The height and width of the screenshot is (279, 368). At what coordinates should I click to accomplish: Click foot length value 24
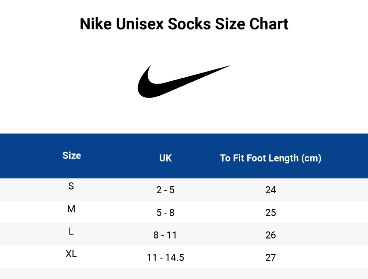click(270, 190)
